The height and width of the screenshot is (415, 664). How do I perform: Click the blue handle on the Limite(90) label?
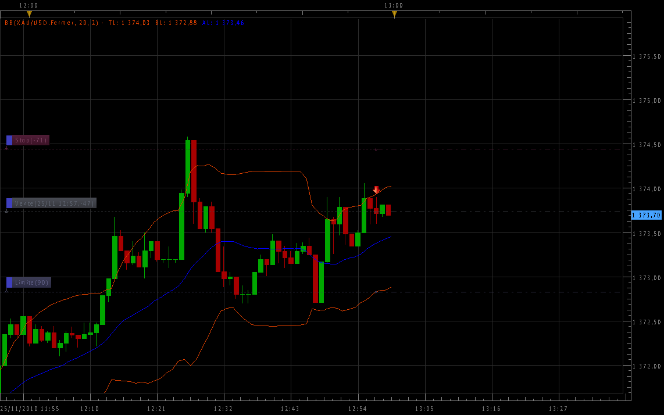pyautogui.click(x=9, y=282)
